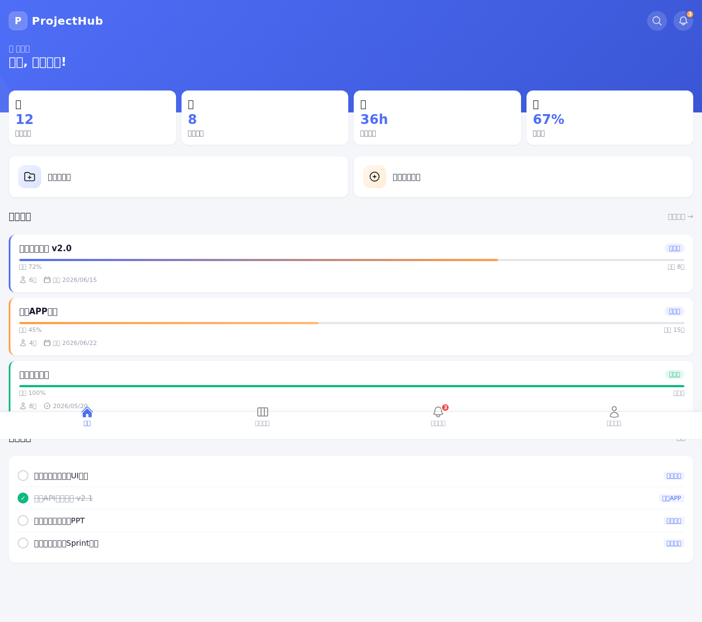Click the 72% progress bar of the v2.0 project
702x622 pixels.
point(352,260)
